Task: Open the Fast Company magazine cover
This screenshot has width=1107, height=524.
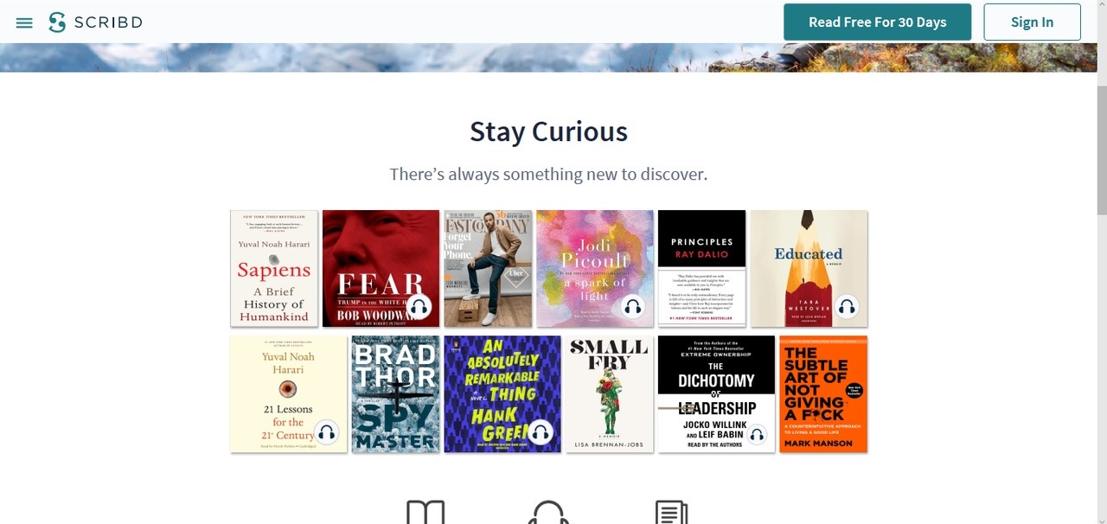Action: click(488, 268)
